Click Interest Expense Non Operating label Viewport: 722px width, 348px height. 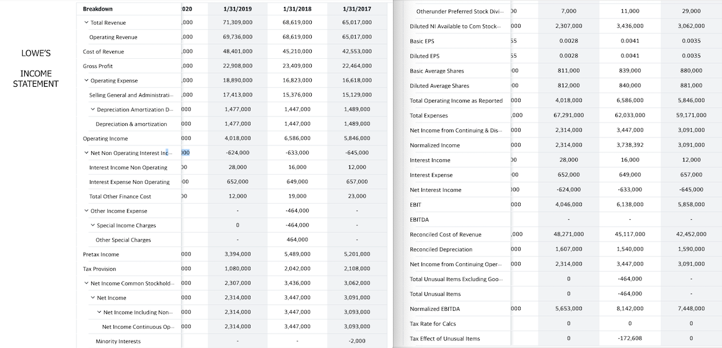pyautogui.click(x=130, y=182)
